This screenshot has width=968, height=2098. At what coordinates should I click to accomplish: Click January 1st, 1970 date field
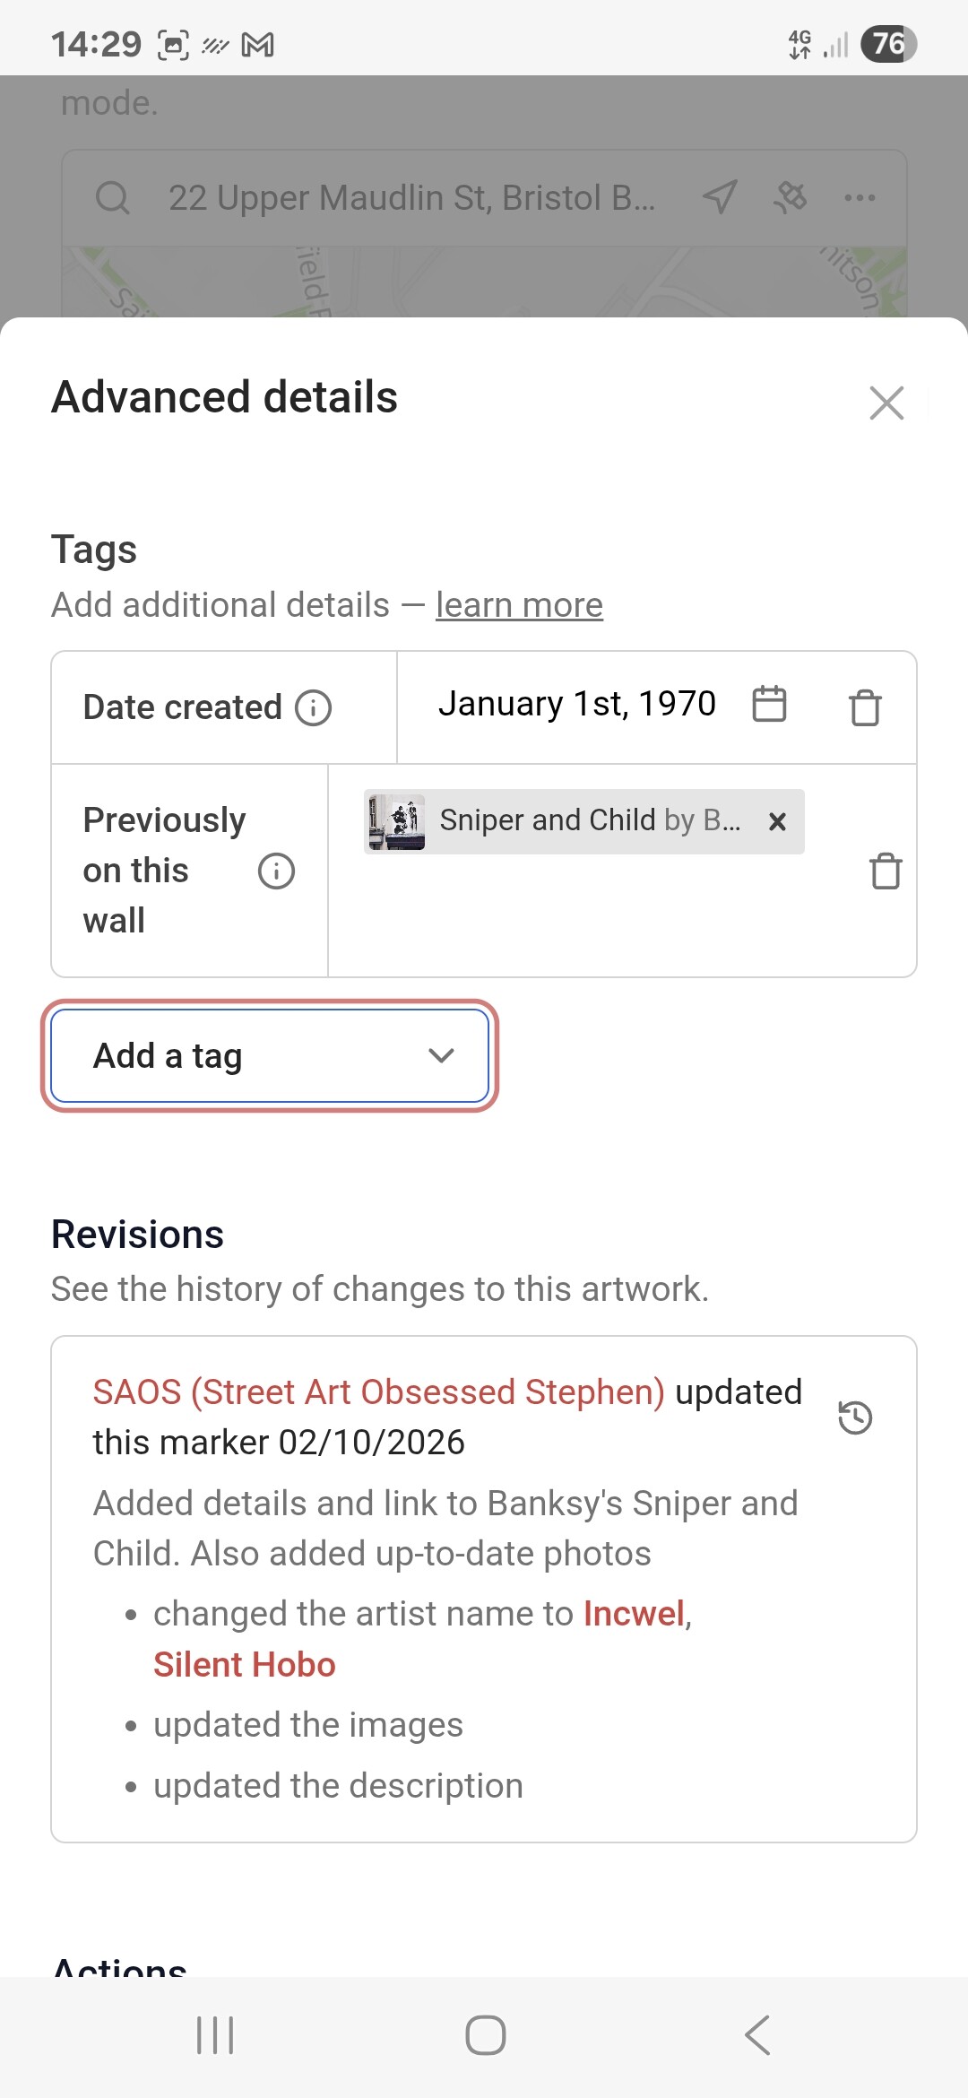click(x=576, y=704)
